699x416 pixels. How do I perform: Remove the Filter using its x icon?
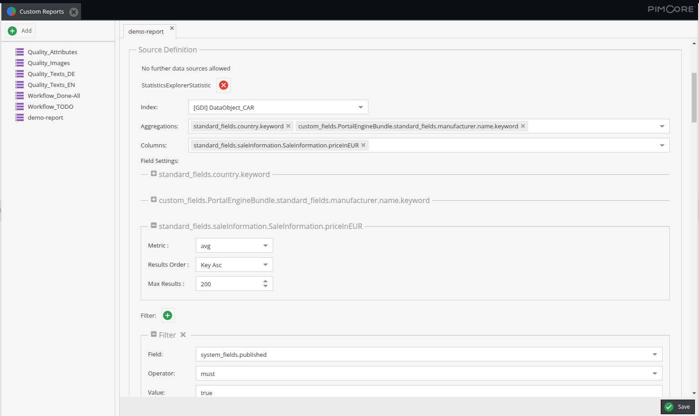point(183,335)
